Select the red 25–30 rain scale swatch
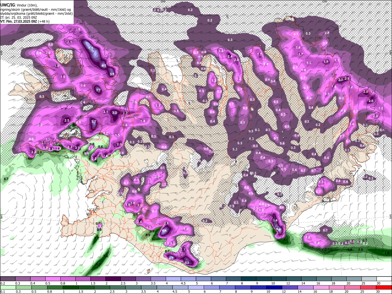This screenshot has width=392, height=294. pos(368,288)
